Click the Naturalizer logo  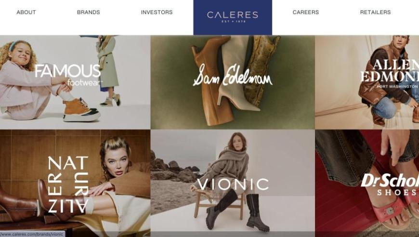tap(68, 184)
